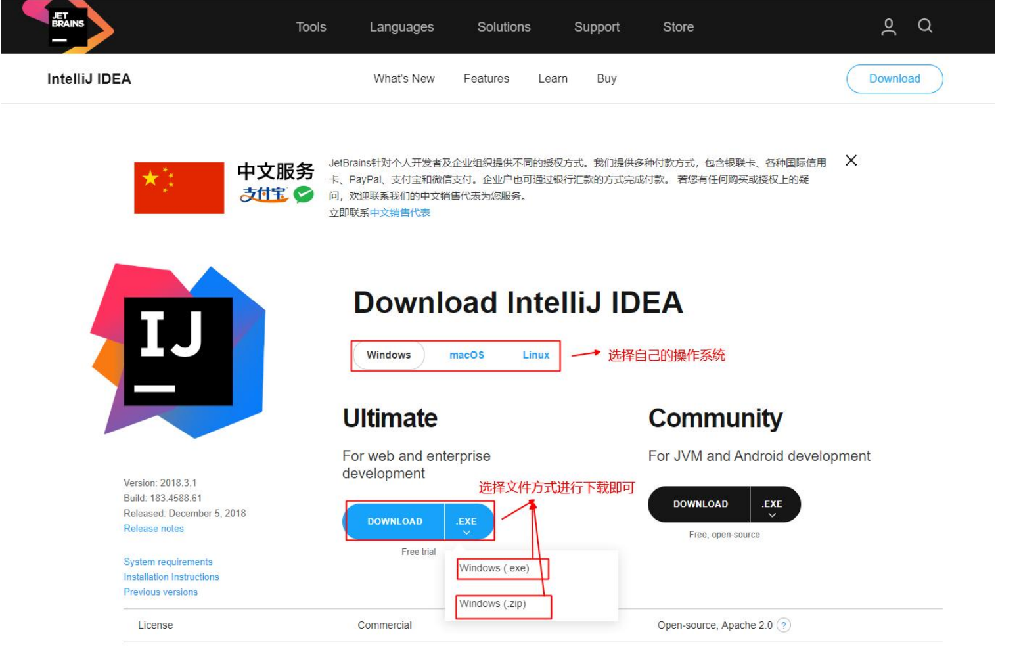Viewport: 1019px width, 666px height.
Task: Open the System requirements link
Action: (168, 562)
